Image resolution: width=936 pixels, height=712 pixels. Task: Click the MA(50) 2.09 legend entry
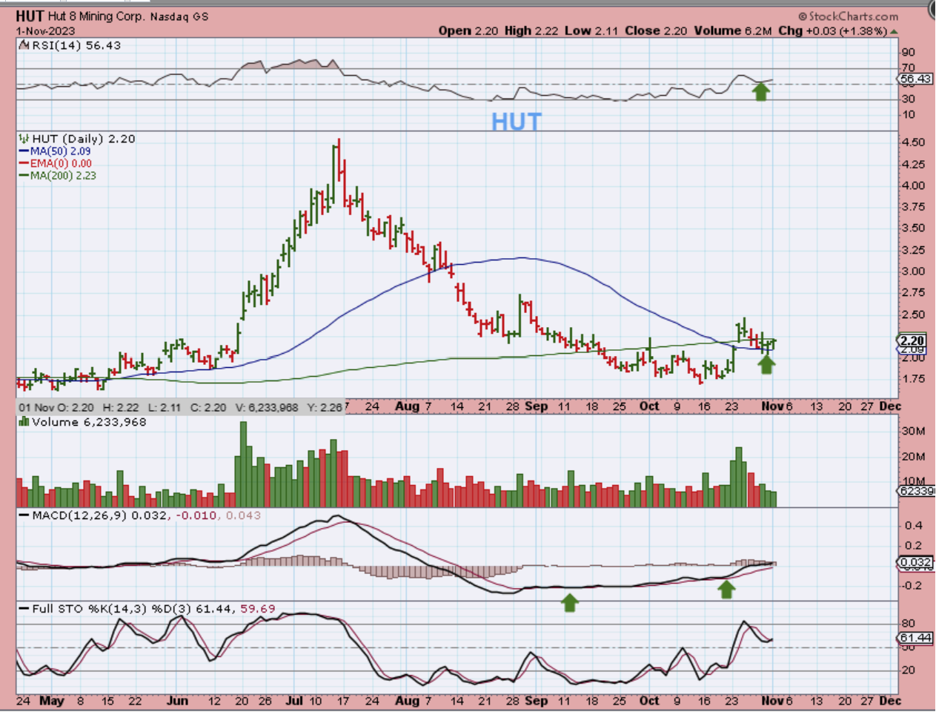click(x=60, y=151)
